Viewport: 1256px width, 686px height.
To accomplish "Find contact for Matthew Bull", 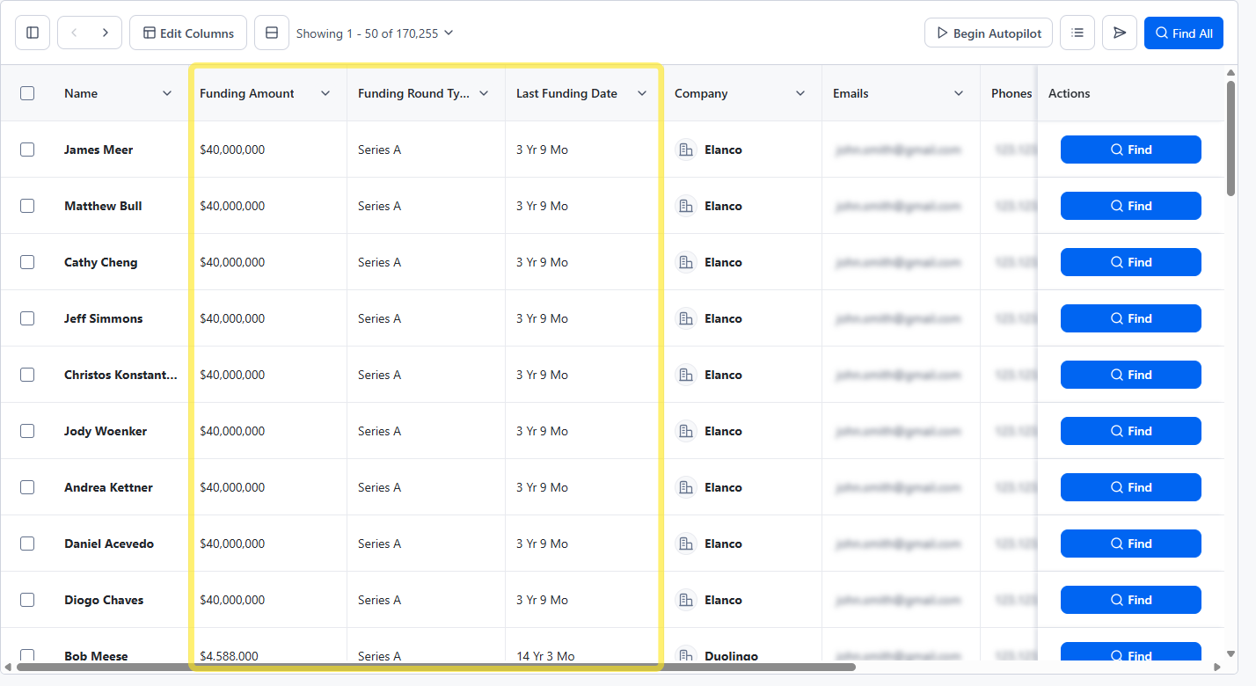I will tap(1131, 206).
